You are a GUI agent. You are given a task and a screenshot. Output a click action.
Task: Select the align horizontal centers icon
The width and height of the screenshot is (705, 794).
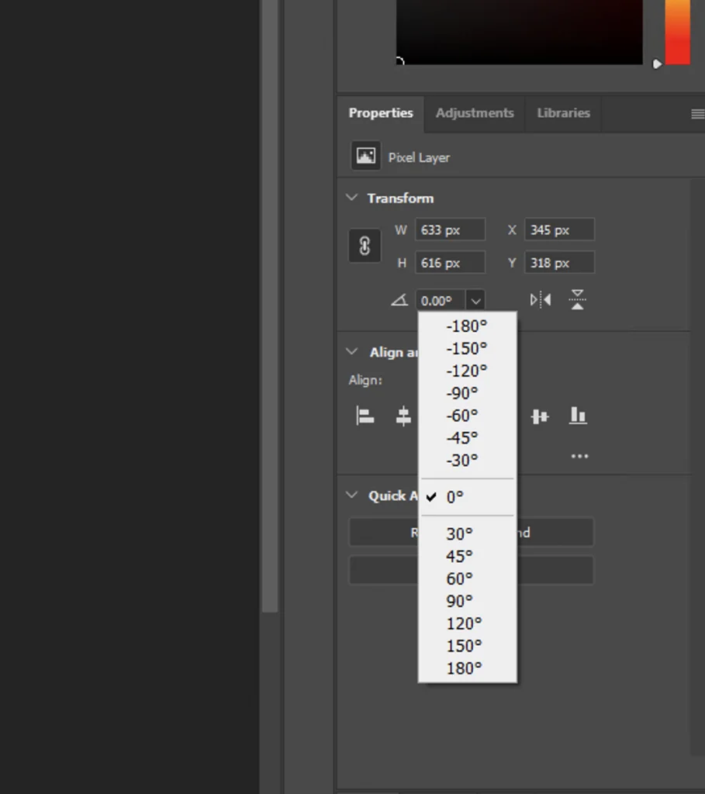403,416
